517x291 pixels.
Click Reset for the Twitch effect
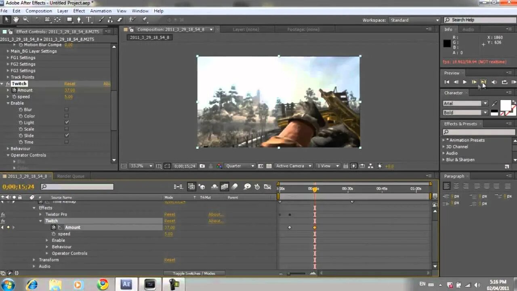[x=70, y=84]
